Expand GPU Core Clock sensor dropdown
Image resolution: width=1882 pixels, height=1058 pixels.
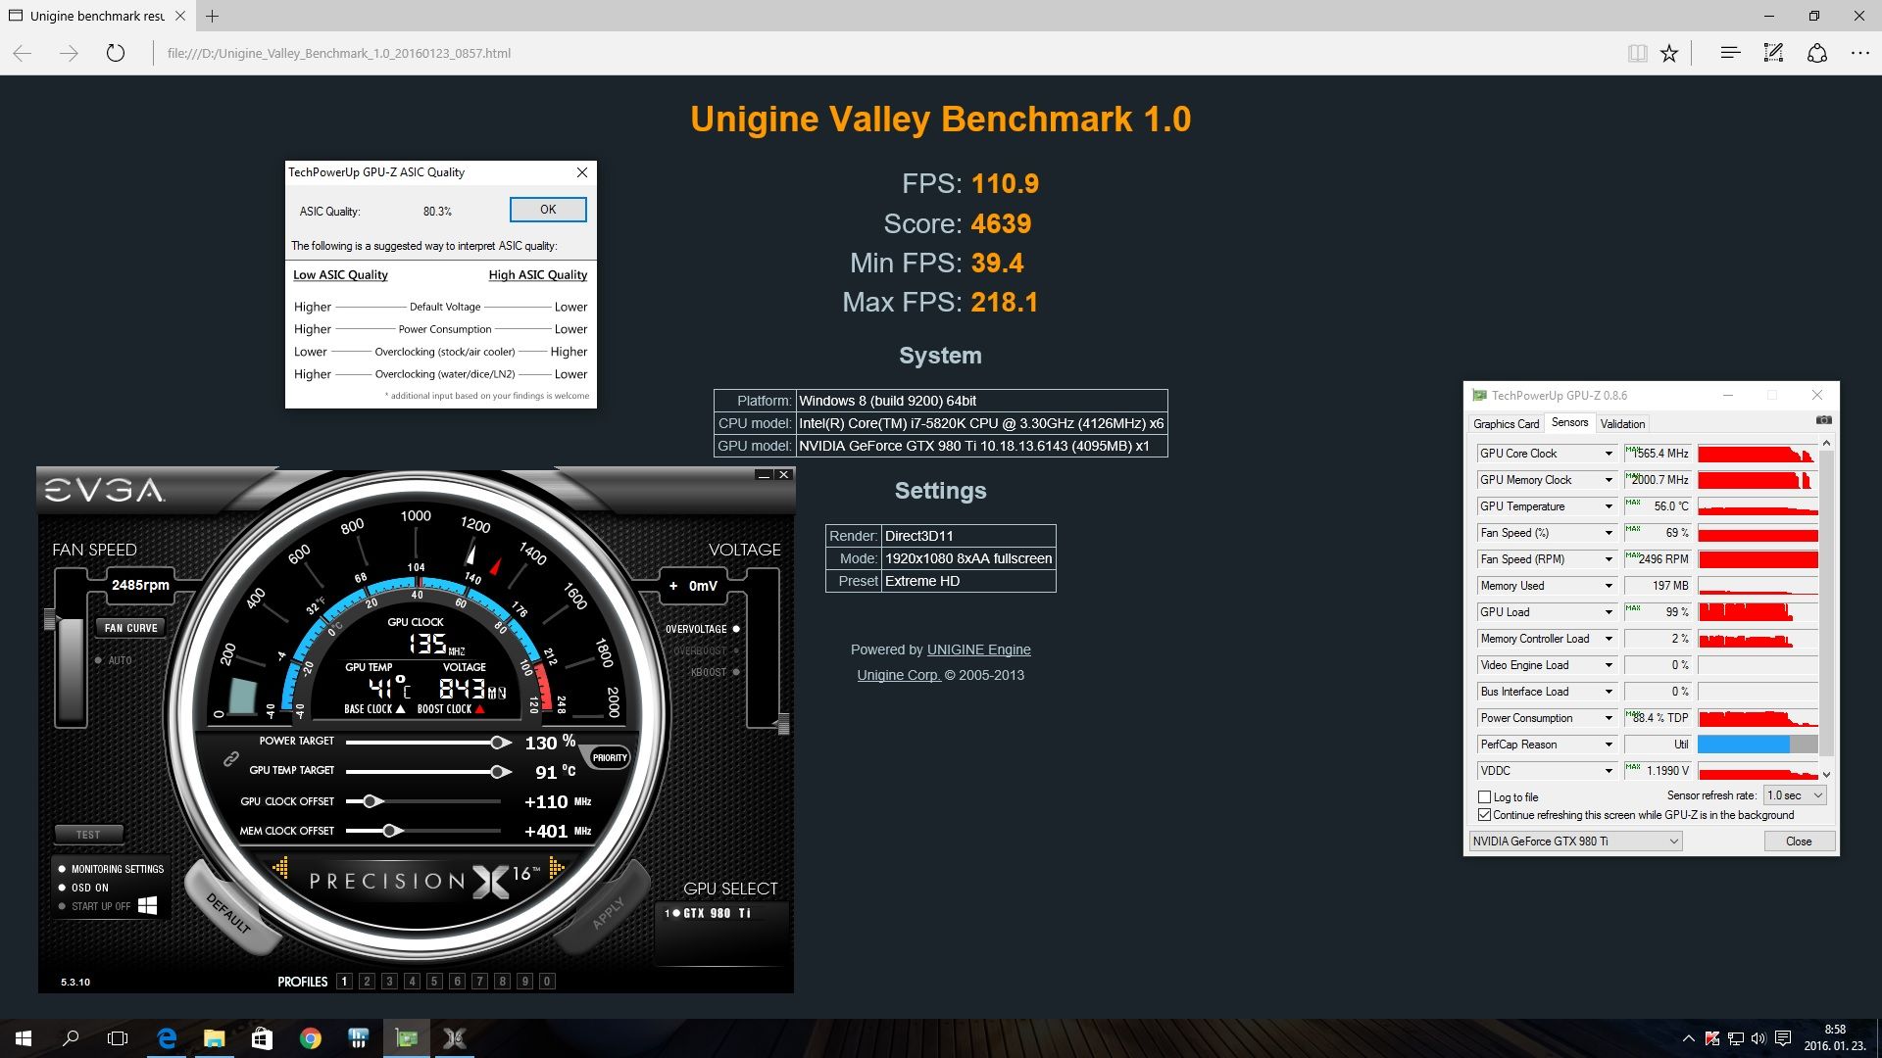[x=1609, y=454]
